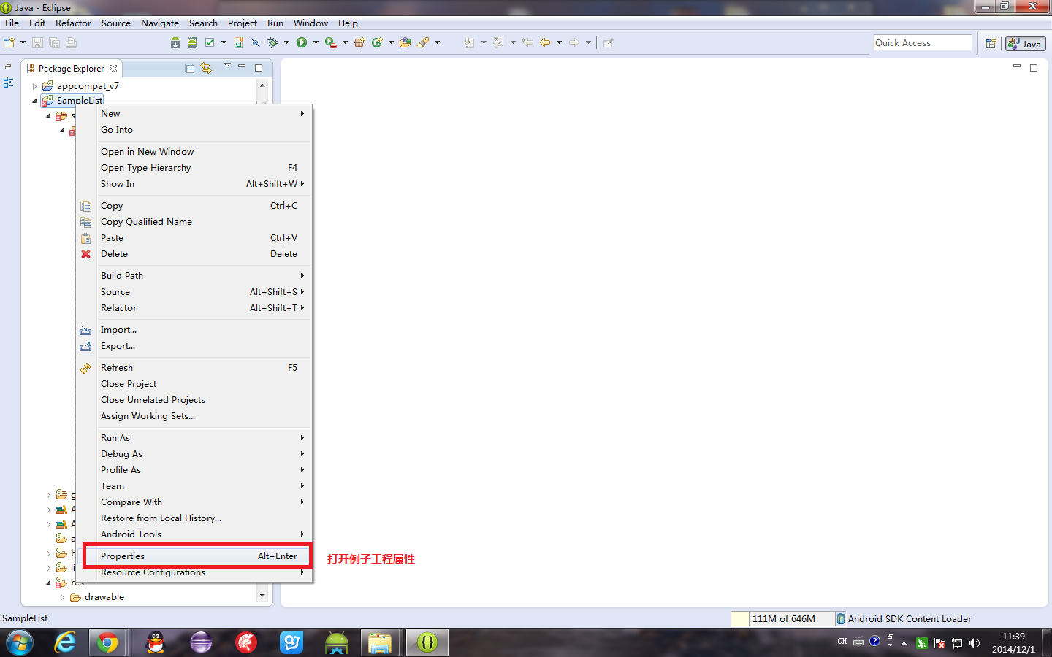Click the volume speaker tray icon

point(975,643)
